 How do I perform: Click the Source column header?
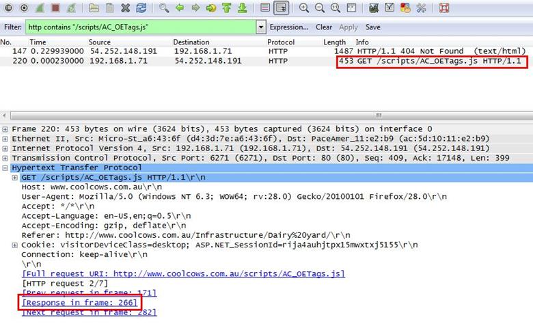tap(99, 42)
